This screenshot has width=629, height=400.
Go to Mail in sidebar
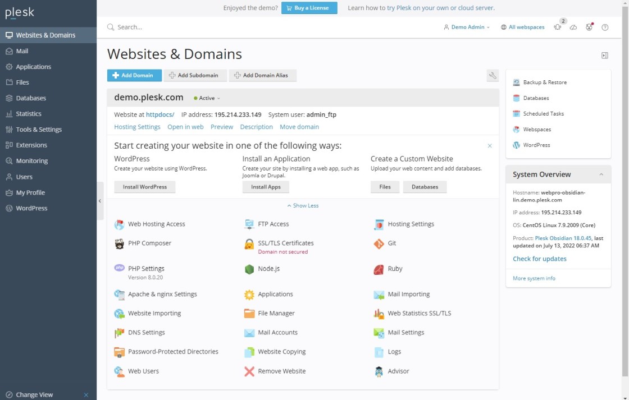pyautogui.click(x=48, y=51)
